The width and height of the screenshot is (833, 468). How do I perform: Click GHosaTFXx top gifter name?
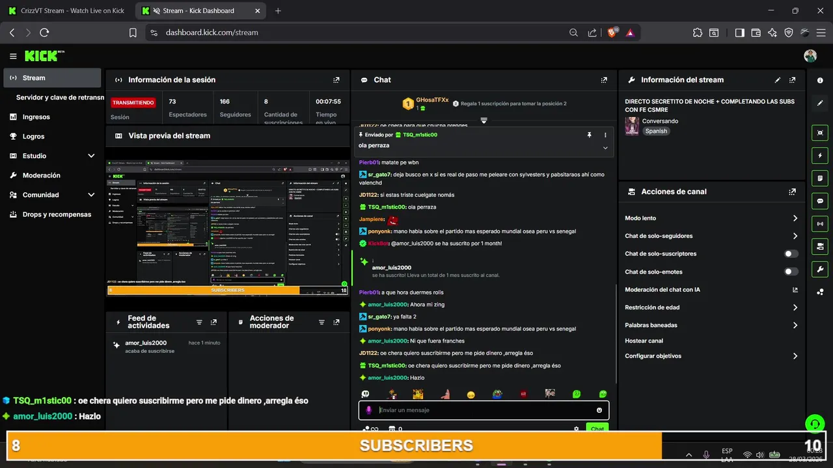432,100
